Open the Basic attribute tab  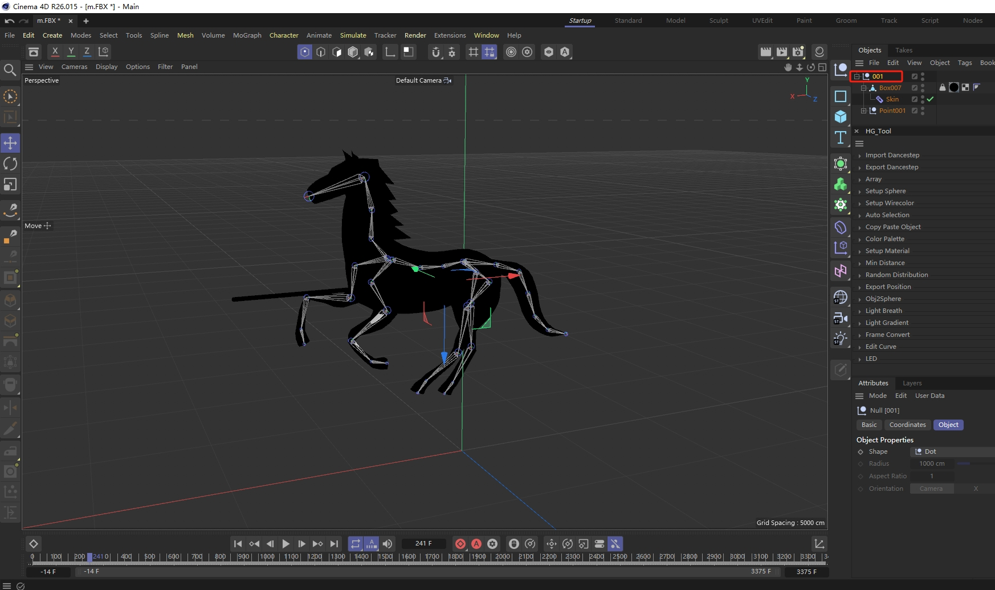coord(869,425)
